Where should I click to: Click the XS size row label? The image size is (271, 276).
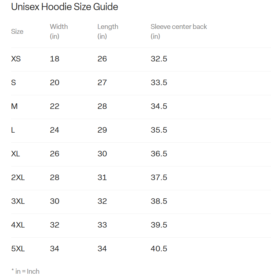(x=16, y=59)
